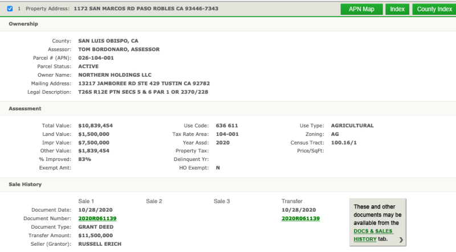Select use type AGRICULTURAL

[352, 126]
